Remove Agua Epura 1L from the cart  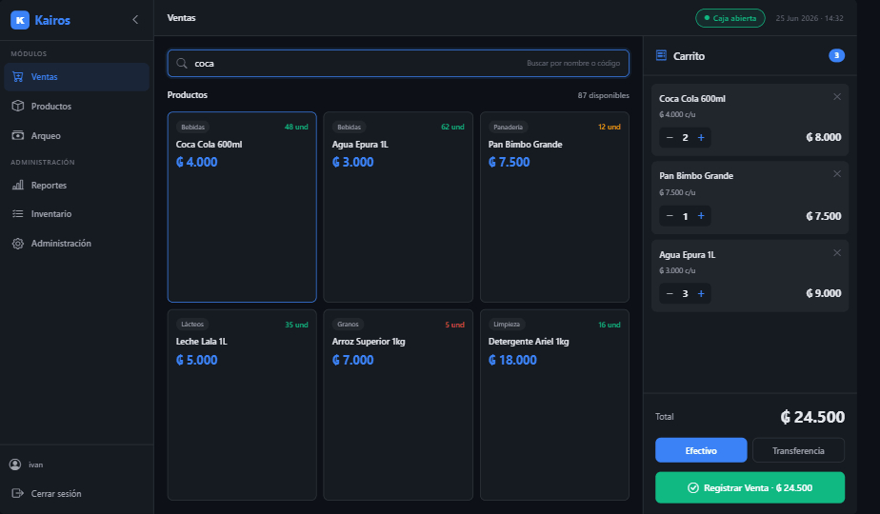click(x=837, y=253)
